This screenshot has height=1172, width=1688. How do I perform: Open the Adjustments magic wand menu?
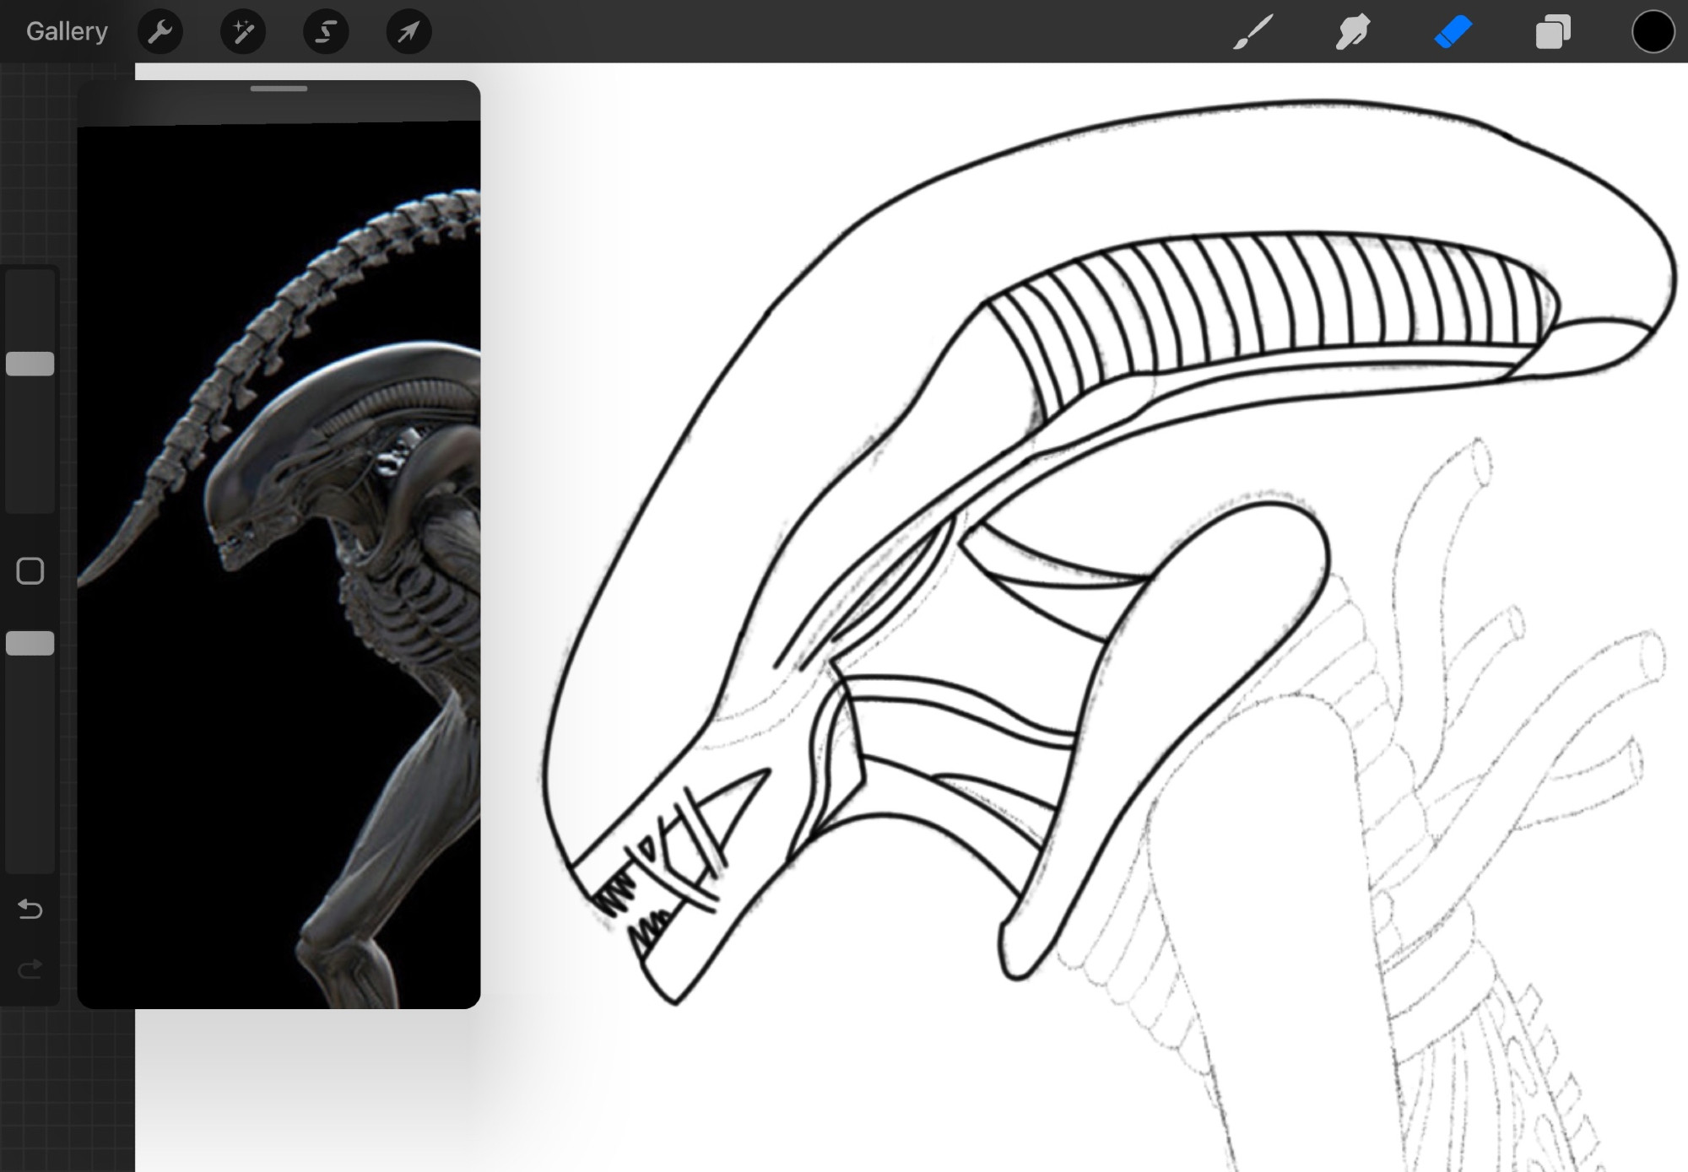pyautogui.click(x=243, y=32)
